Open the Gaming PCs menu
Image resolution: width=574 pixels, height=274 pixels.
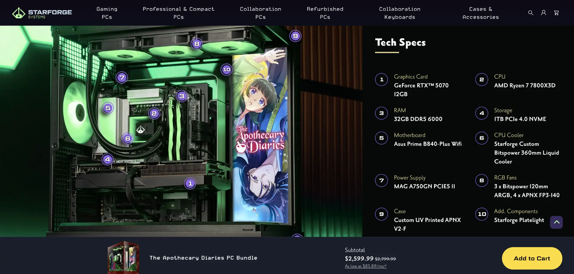coord(107,13)
